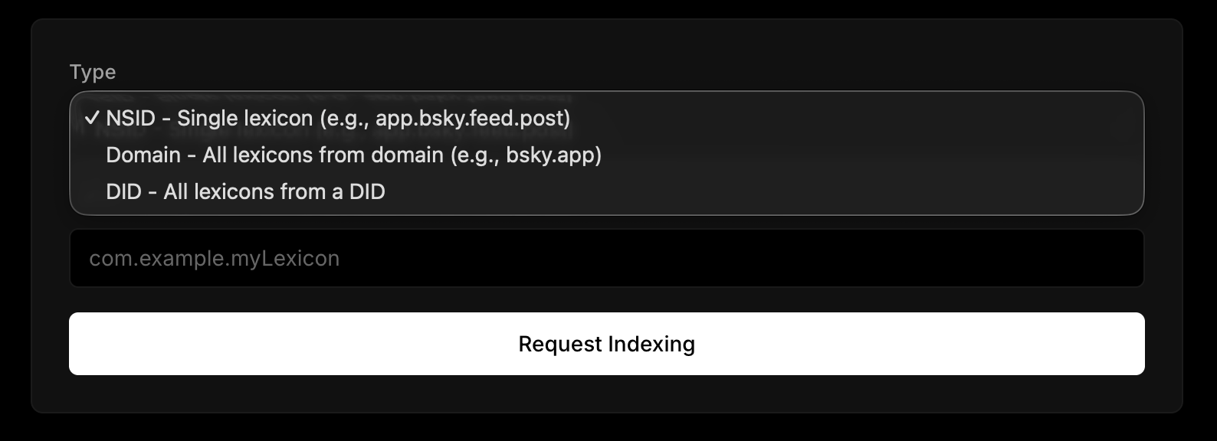Select the option mentioning bsky.app
The width and height of the screenshot is (1217, 441).
tap(353, 155)
